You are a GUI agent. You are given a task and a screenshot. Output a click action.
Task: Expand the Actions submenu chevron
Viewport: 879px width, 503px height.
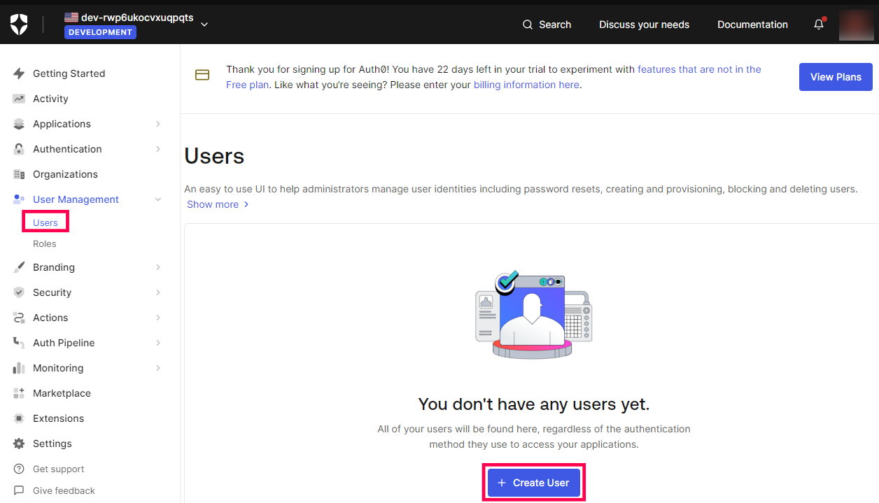point(158,318)
